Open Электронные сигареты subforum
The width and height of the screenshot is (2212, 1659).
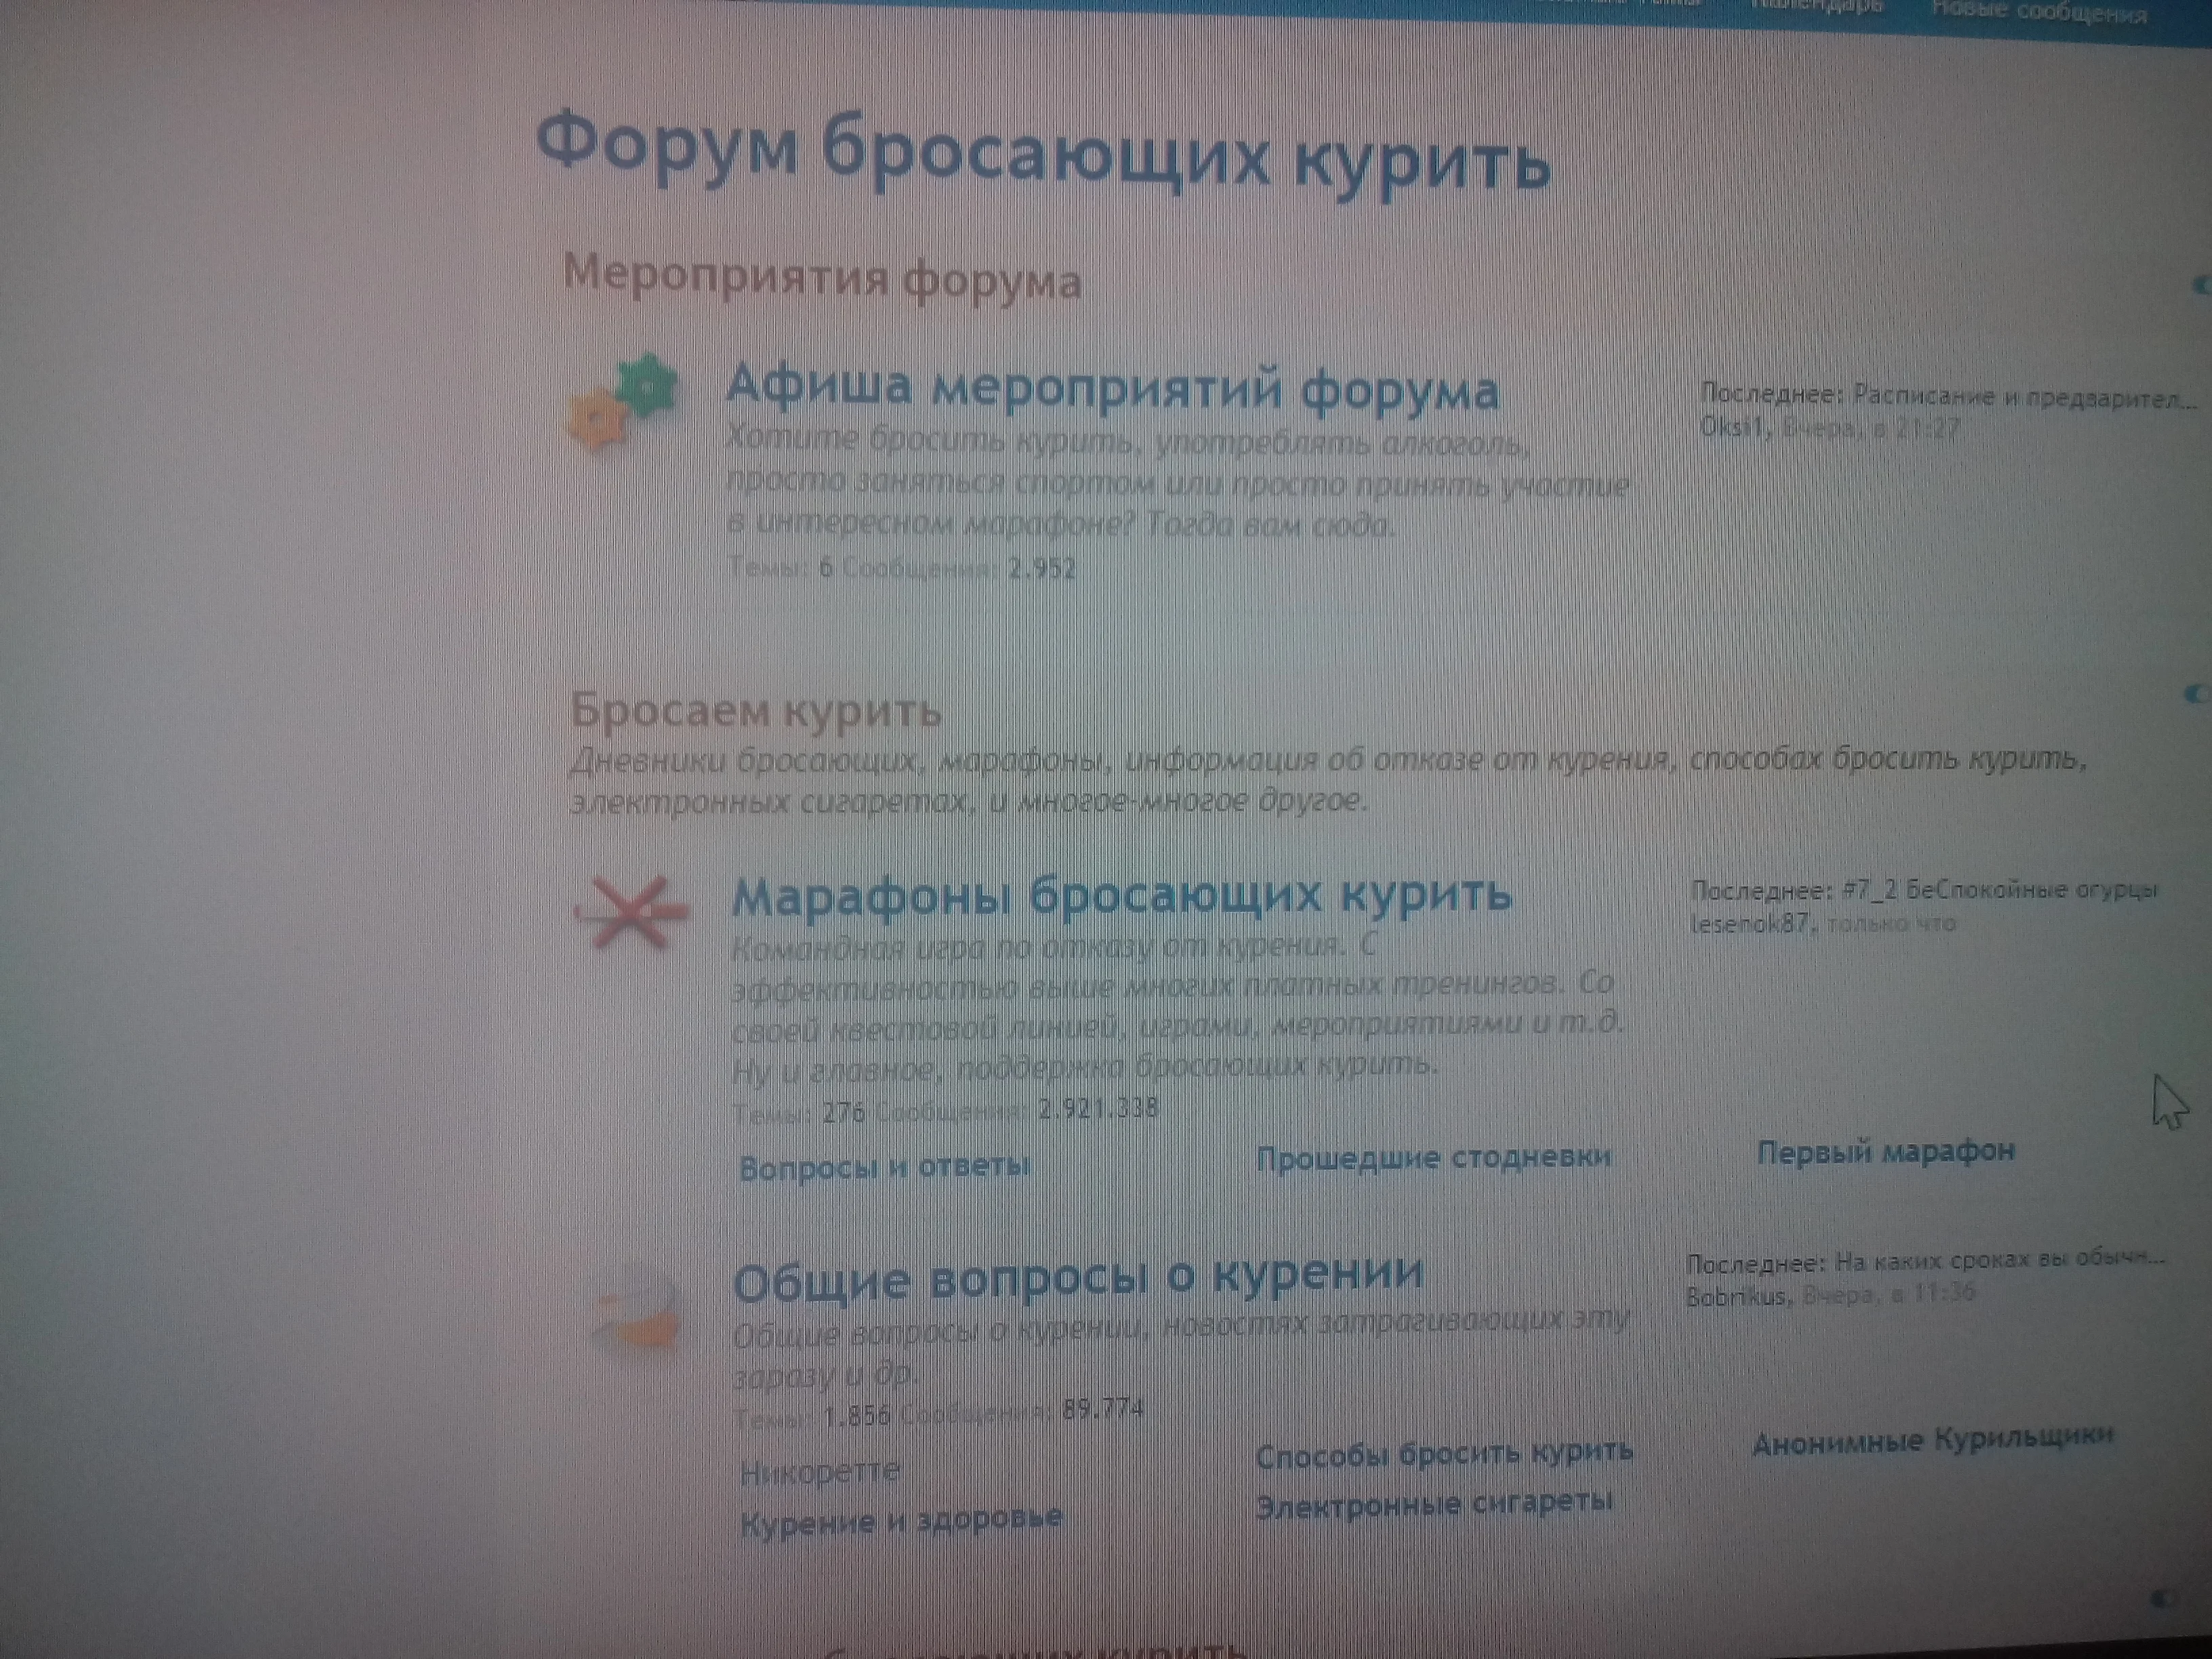pos(1433,1503)
